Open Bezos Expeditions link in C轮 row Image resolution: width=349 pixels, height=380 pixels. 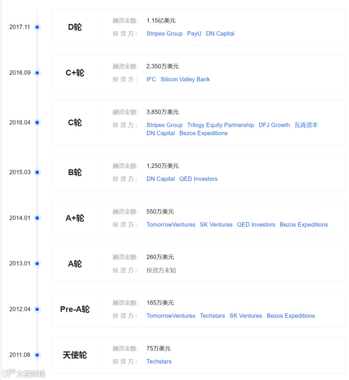(203, 133)
